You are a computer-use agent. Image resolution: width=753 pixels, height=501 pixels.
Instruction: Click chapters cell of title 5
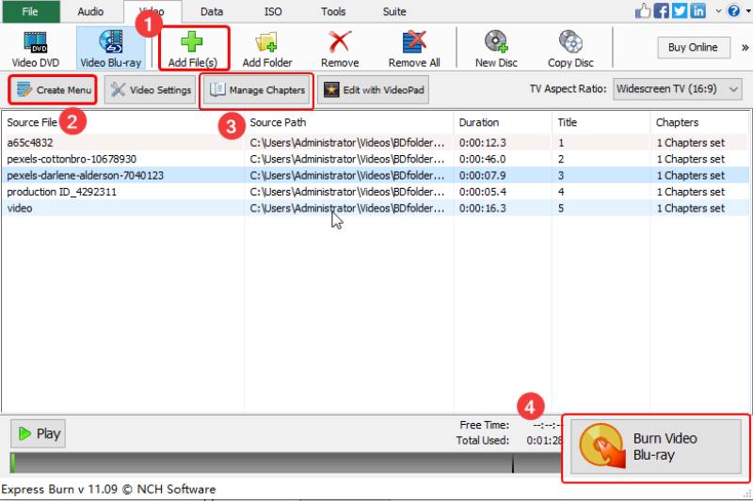tap(691, 208)
